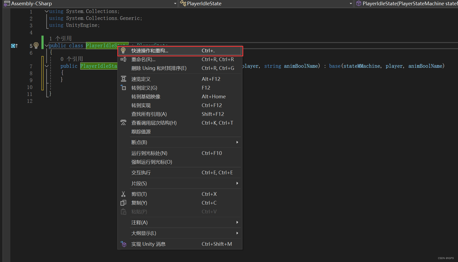The width and height of the screenshot is (458, 262).
Task: Choose 快速操作和重构 from context menu
Action: [x=180, y=50]
